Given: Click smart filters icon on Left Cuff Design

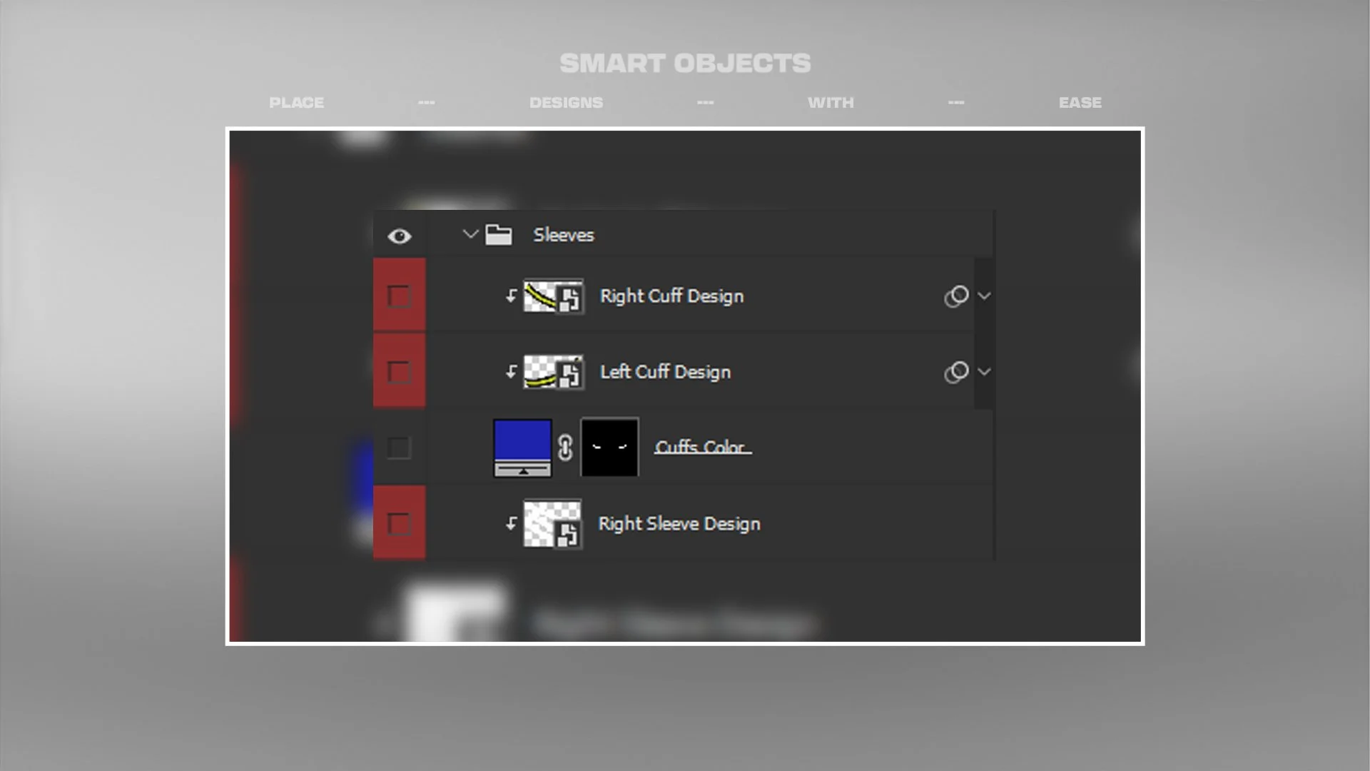Looking at the screenshot, I should [x=956, y=372].
